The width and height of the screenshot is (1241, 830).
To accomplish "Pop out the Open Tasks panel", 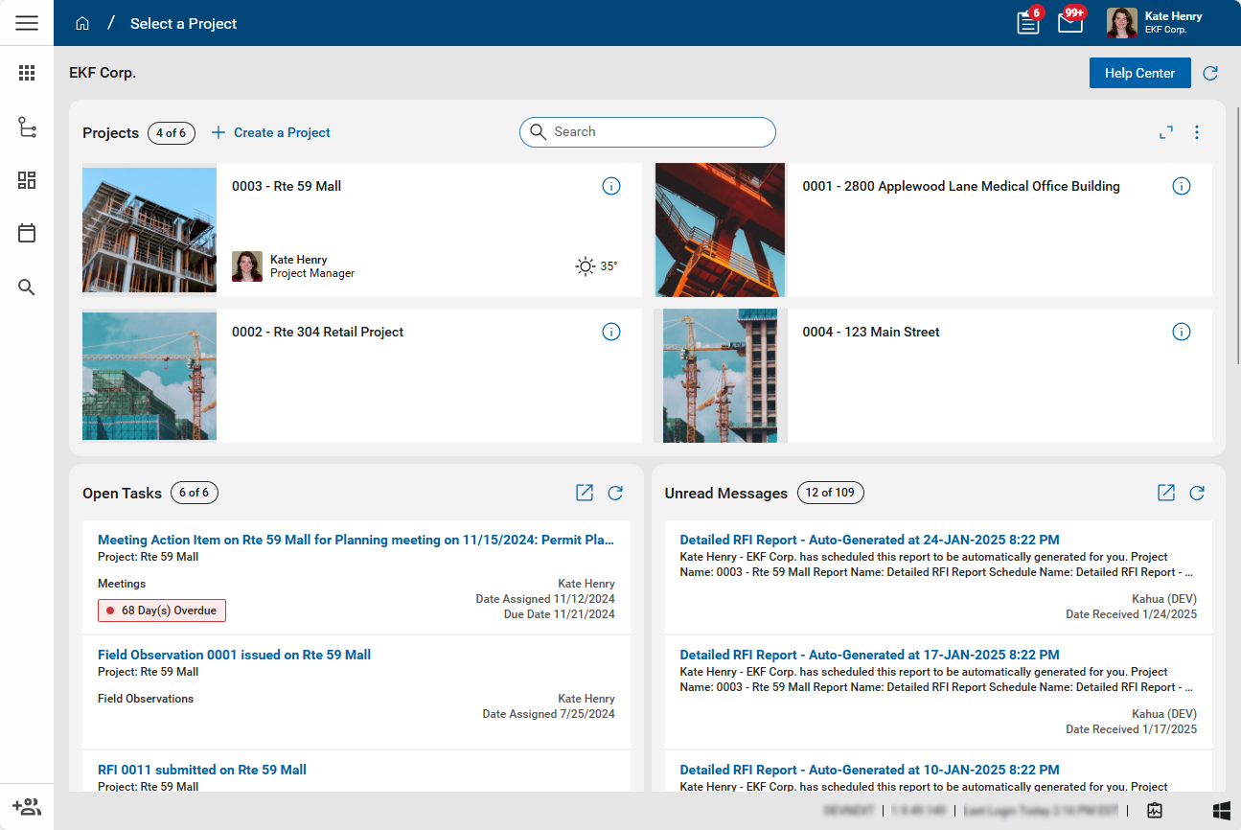I will [585, 493].
